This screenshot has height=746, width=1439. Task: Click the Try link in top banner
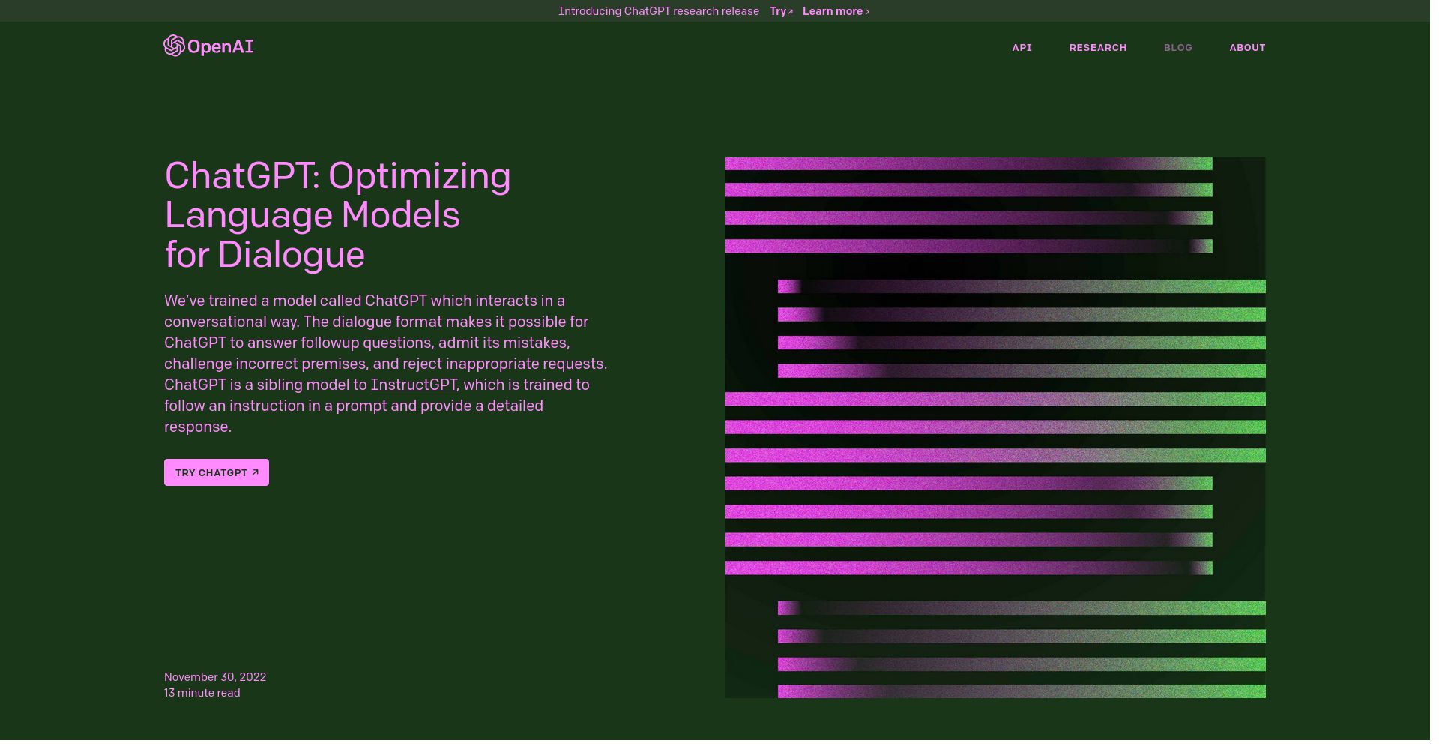click(781, 11)
